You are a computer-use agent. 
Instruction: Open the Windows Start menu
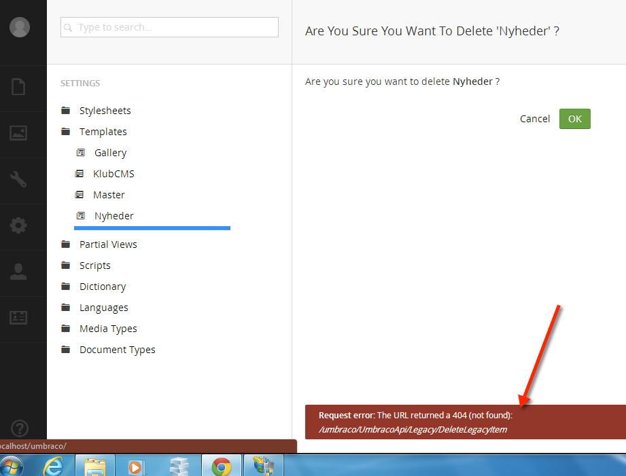(11, 466)
